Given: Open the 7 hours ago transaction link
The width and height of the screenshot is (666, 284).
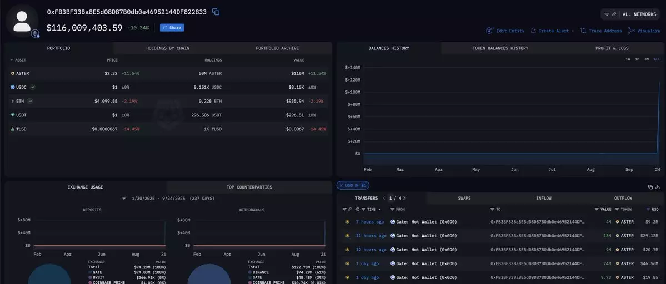Looking at the screenshot, I should click(x=370, y=222).
